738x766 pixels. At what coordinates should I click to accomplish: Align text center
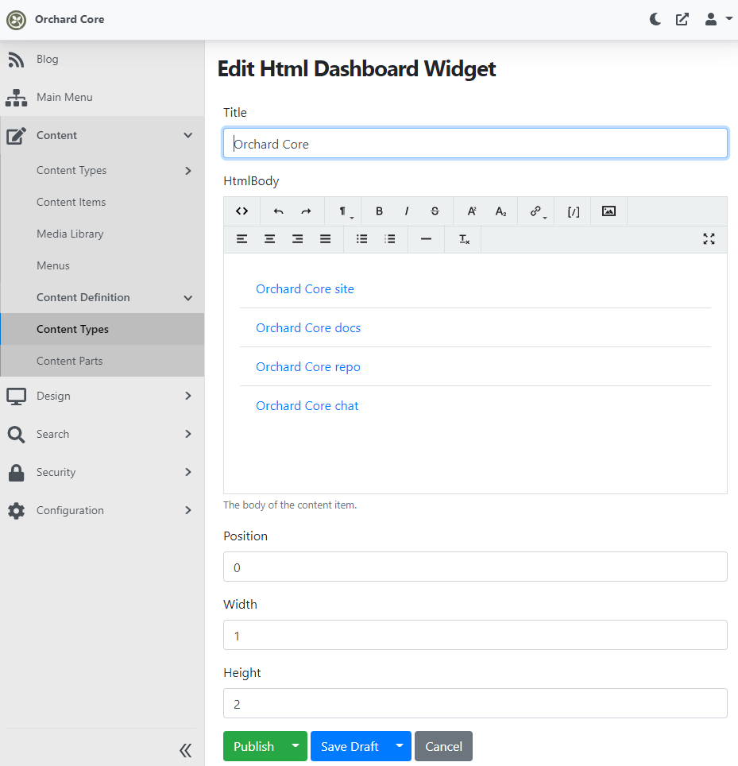coord(269,239)
